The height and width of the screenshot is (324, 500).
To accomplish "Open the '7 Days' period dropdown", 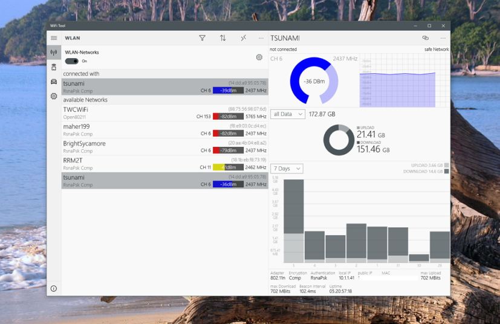I will coord(287,169).
